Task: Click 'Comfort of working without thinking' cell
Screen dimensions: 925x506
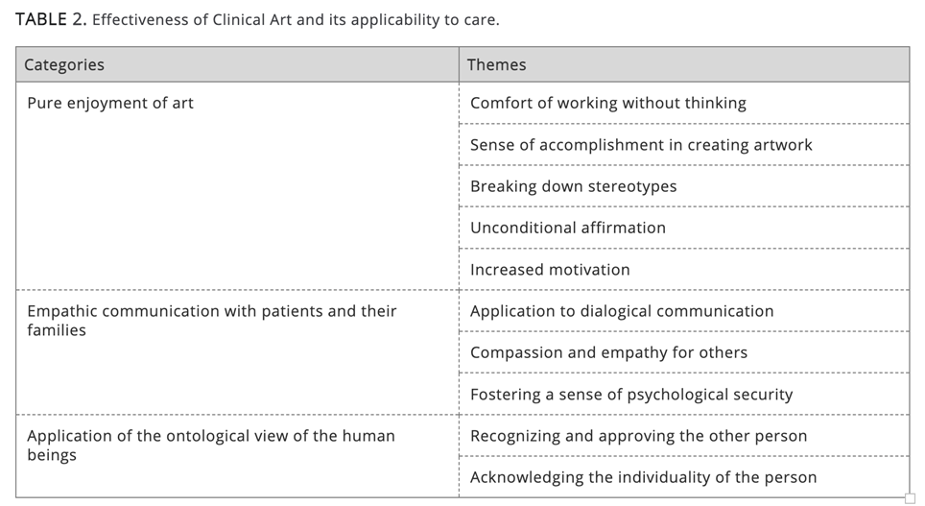Action: click(607, 104)
